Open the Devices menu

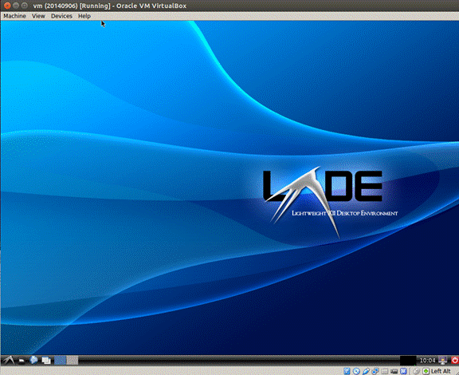point(61,16)
